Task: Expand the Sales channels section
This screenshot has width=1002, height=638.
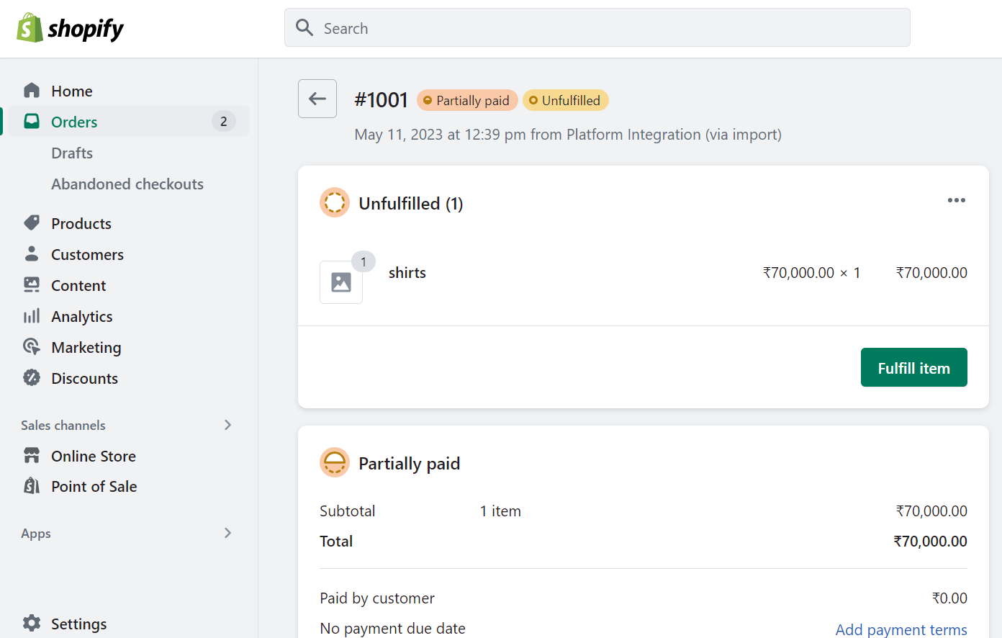Action: [x=227, y=425]
